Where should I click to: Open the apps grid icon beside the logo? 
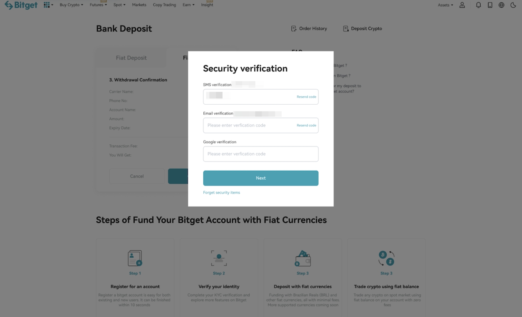point(47,4)
